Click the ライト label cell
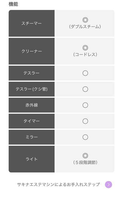The height and width of the screenshot is (198, 123). click(31, 159)
